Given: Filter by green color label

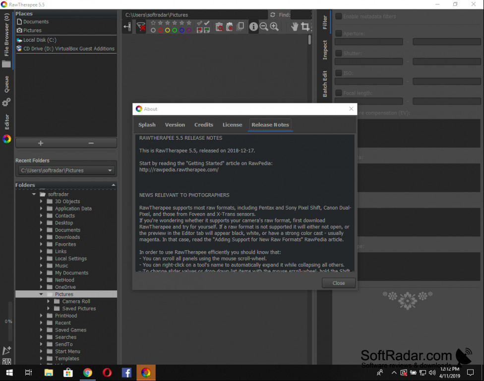Looking at the screenshot, I should pyautogui.click(x=175, y=30).
